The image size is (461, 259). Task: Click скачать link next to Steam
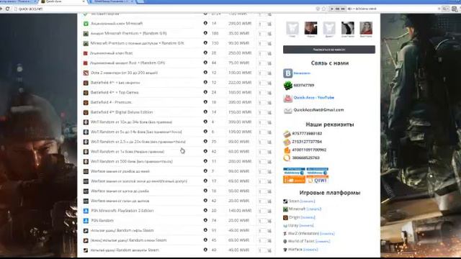click(308, 201)
